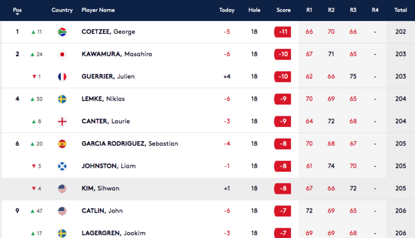
Task: Click South Africa flag beside COETZEE
Action: (x=62, y=32)
